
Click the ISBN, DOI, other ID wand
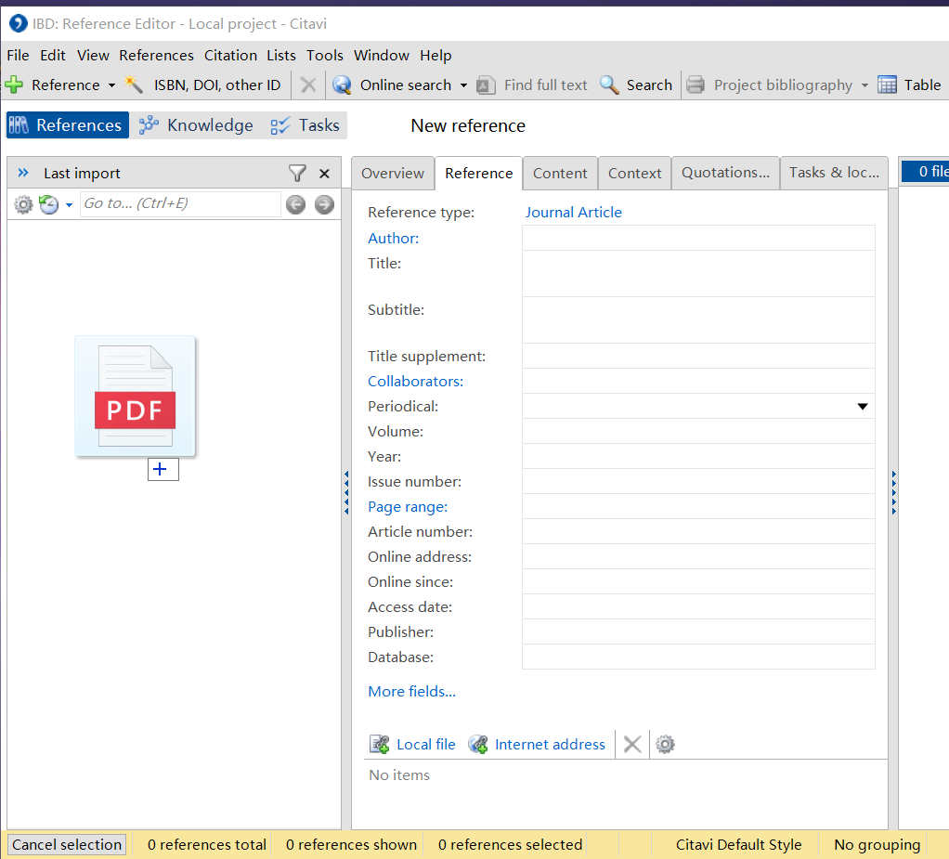point(202,85)
